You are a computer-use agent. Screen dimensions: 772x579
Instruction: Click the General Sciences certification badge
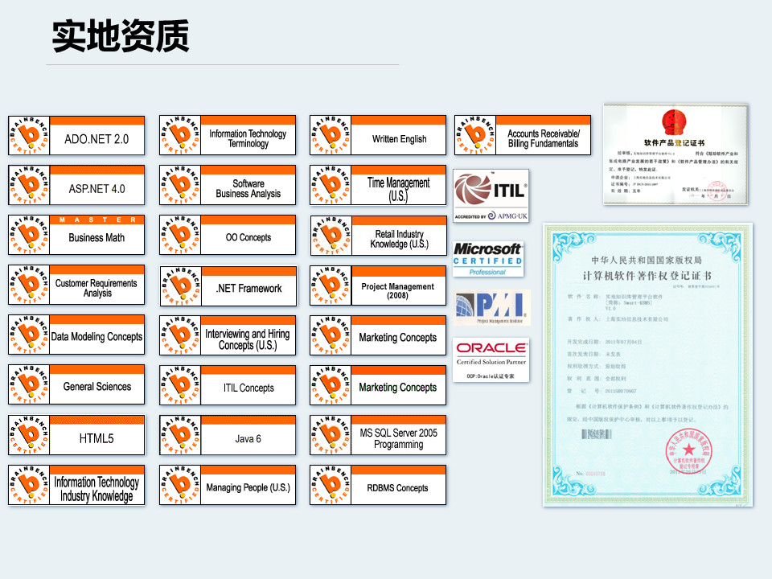click(76, 384)
